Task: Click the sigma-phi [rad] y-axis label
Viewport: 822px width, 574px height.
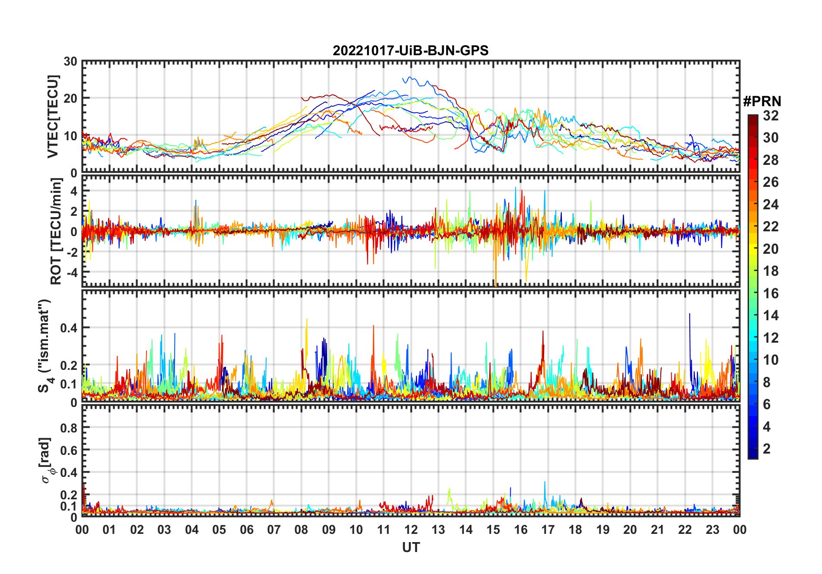Action: tap(47, 460)
